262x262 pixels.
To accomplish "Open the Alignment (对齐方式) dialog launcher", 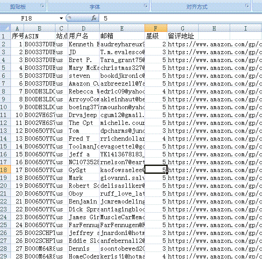I will 247,6.
